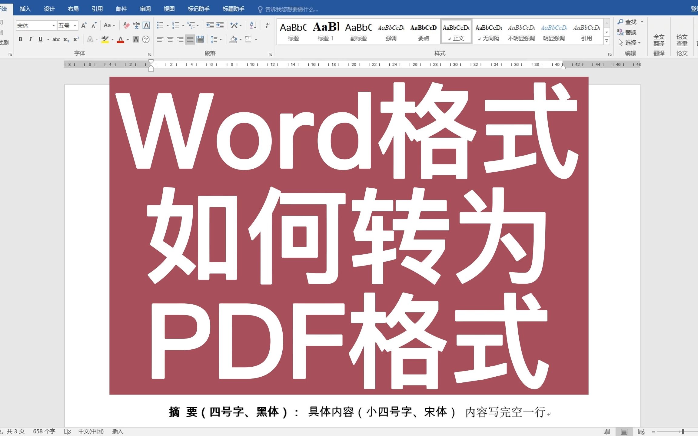The width and height of the screenshot is (698, 436).
Task: Apply the 无间隔 style
Action: pyautogui.click(x=489, y=32)
